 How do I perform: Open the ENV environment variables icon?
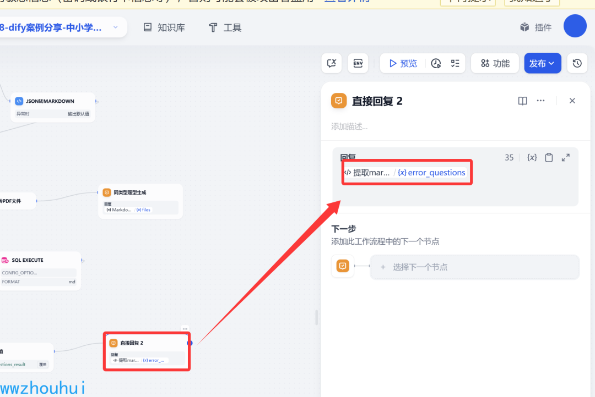[358, 63]
